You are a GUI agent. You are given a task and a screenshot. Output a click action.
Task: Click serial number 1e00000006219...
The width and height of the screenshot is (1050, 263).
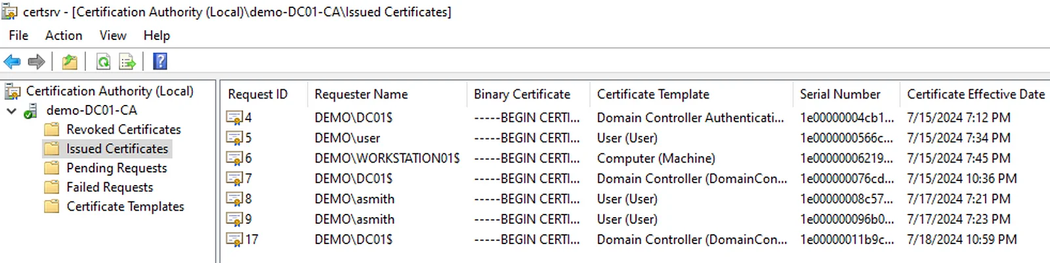point(847,159)
